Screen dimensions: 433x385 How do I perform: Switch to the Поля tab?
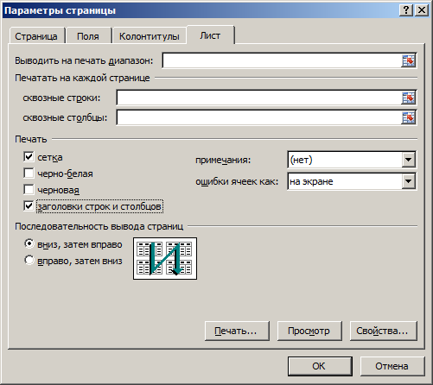point(88,36)
